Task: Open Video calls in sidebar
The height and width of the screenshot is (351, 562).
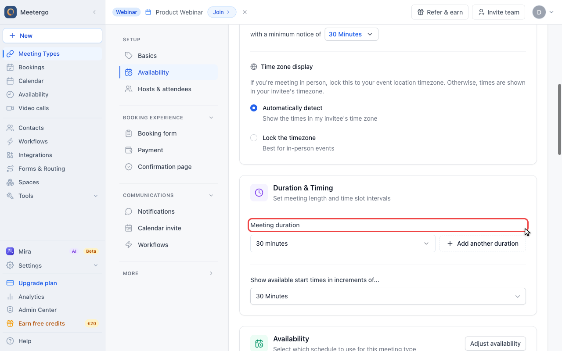Action: [52, 108]
